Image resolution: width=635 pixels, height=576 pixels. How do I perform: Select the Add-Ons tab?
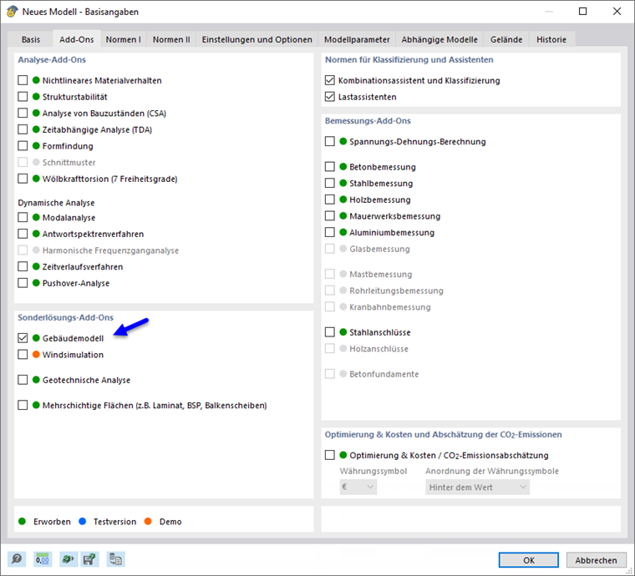[x=77, y=39]
